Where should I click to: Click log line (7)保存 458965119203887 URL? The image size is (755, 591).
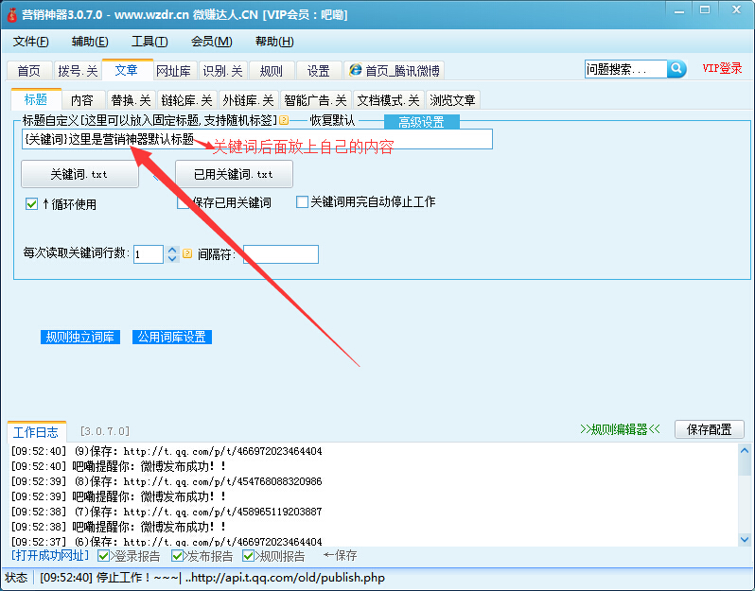[x=223, y=512]
